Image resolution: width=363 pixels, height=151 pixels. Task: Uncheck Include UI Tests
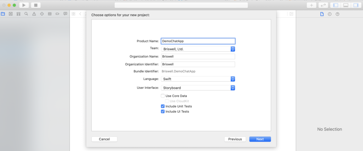click(163, 111)
